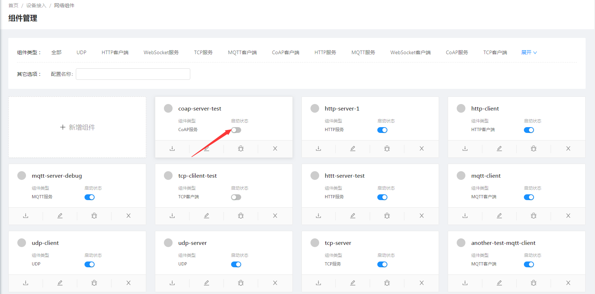Turn on tcp-clilent-test startup switch
This screenshot has width=595, height=294.
coord(236,197)
